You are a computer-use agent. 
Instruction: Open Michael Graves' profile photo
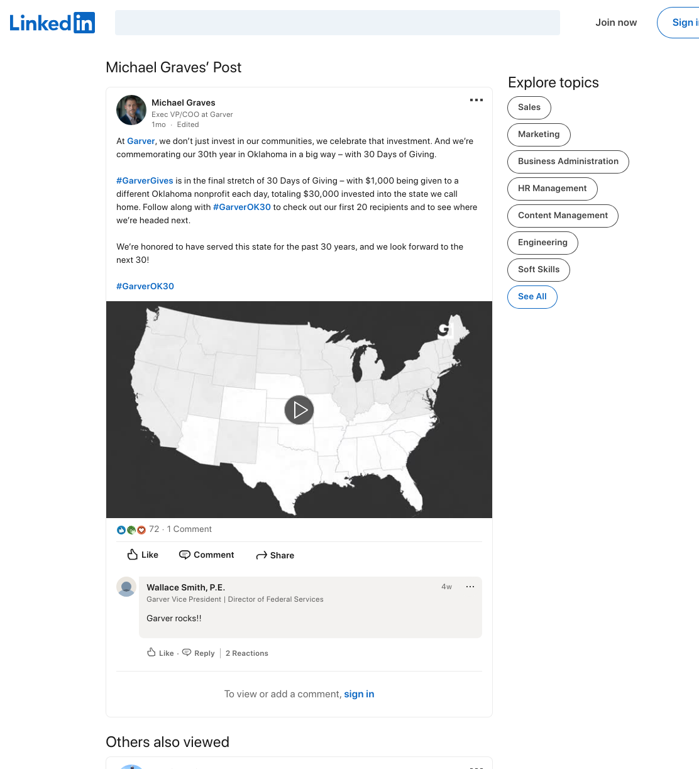(131, 110)
